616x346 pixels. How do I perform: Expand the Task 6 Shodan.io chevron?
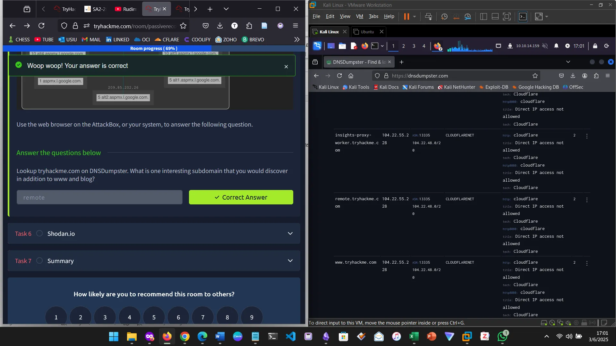coord(290,234)
